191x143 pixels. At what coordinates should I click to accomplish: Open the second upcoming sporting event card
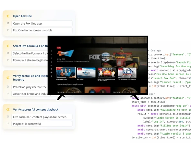(98, 90)
